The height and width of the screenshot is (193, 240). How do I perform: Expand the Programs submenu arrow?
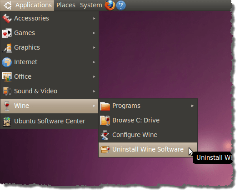[x=192, y=106]
